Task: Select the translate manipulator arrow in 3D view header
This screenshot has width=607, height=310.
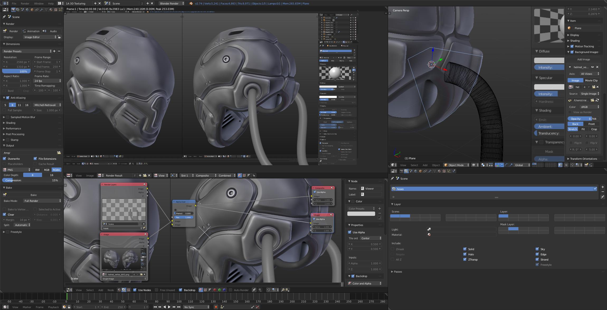Action: click(x=501, y=165)
